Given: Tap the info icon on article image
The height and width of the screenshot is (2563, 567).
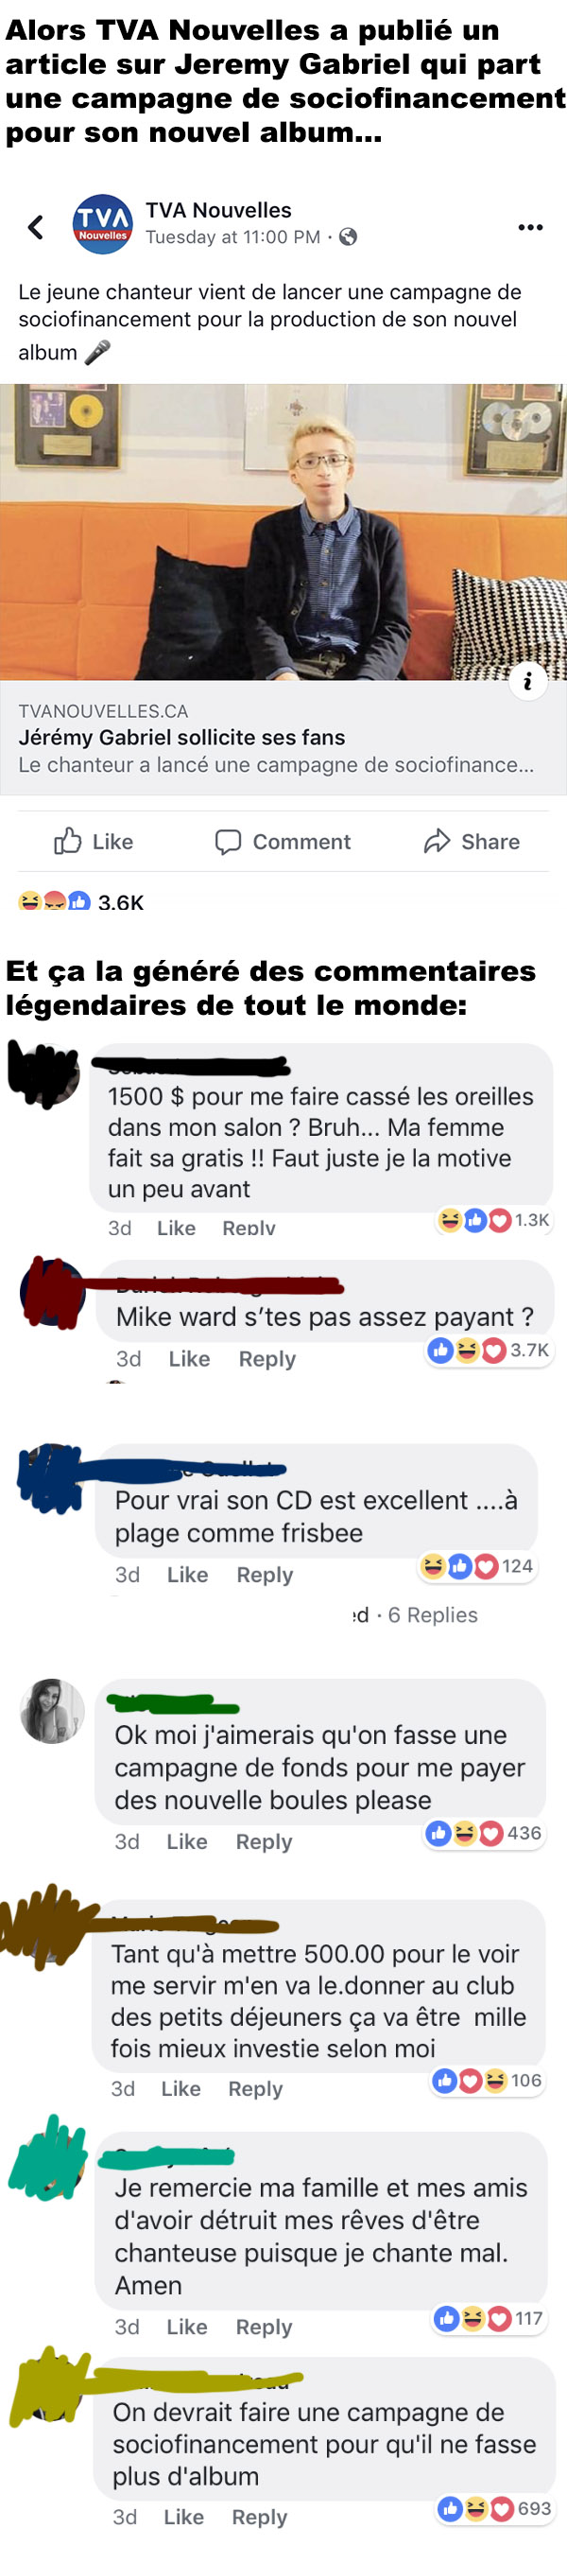Looking at the screenshot, I should click(x=528, y=681).
